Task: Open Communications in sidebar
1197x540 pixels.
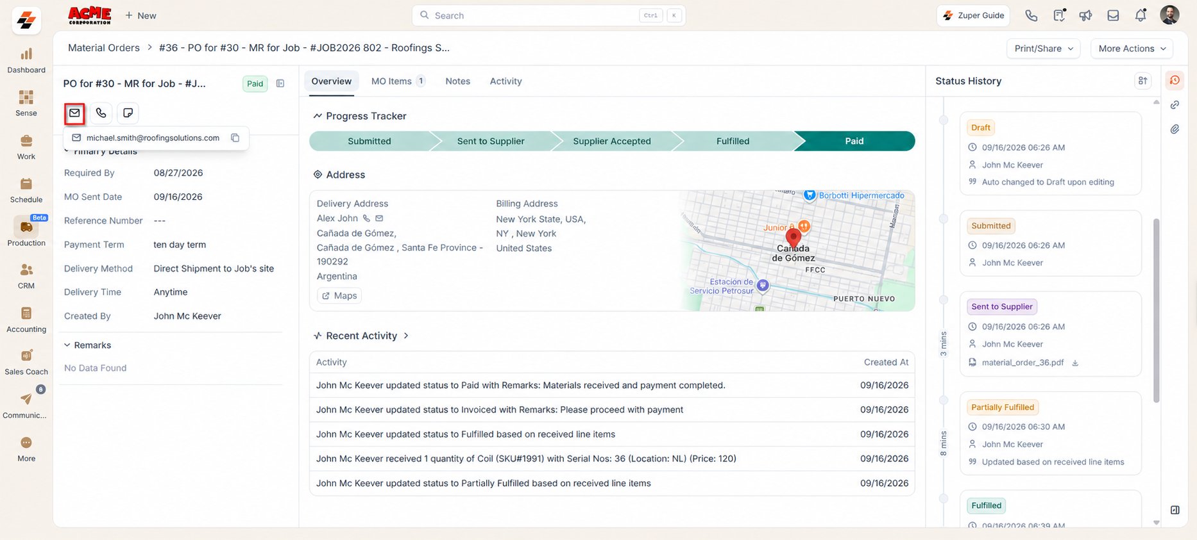Action: (x=26, y=405)
